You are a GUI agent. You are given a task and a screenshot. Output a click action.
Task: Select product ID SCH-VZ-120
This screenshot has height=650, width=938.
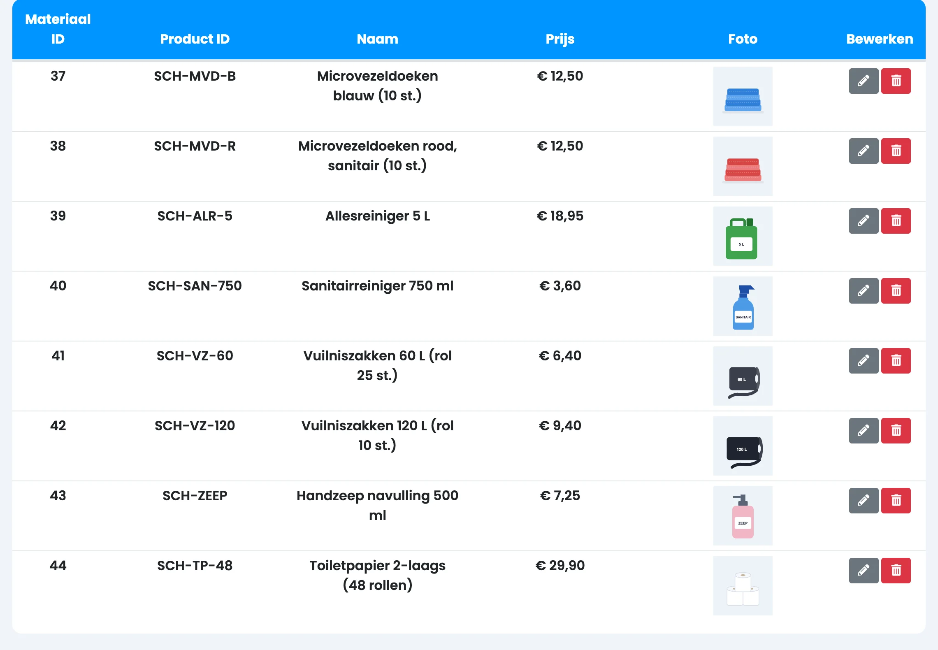pos(195,426)
